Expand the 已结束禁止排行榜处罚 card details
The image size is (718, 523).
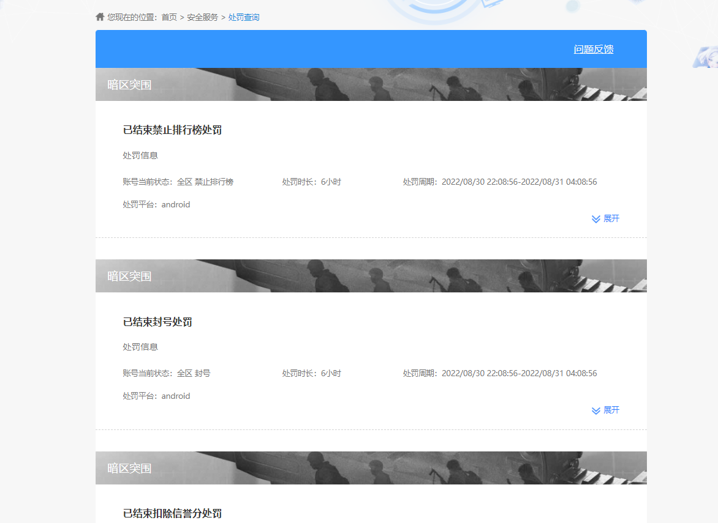click(611, 218)
